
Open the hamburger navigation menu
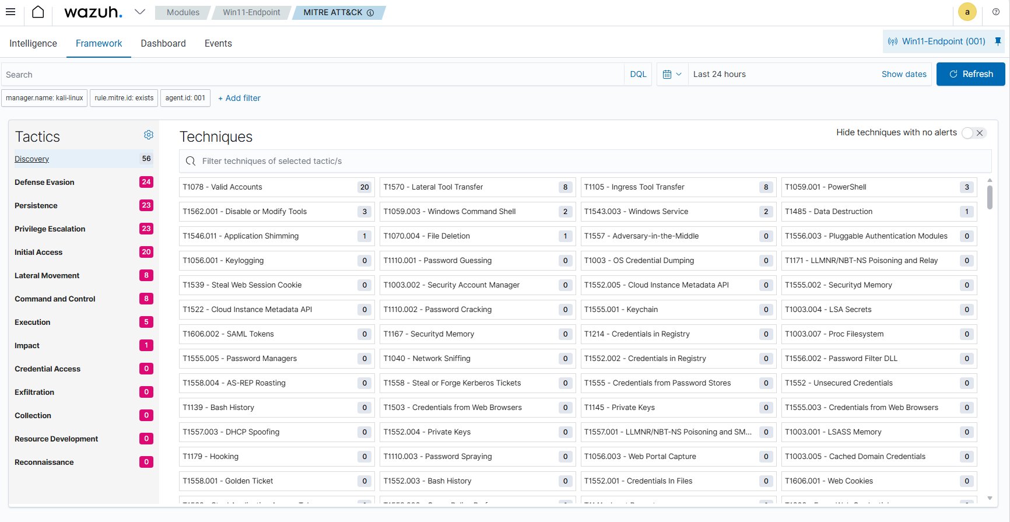pos(10,12)
